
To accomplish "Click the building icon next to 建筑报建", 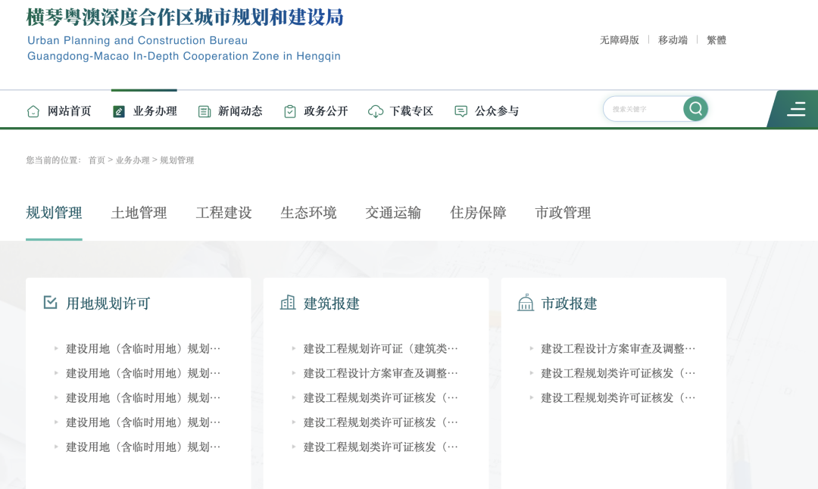I will point(288,303).
